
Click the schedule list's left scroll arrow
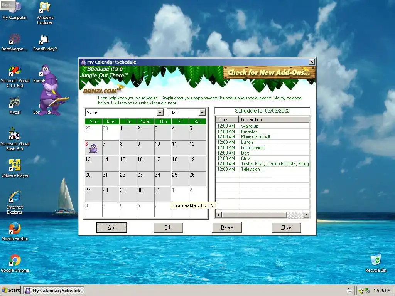click(219, 215)
